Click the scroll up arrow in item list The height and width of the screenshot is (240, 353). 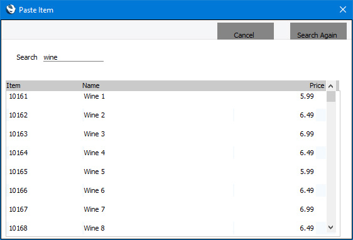[x=331, y=86]
